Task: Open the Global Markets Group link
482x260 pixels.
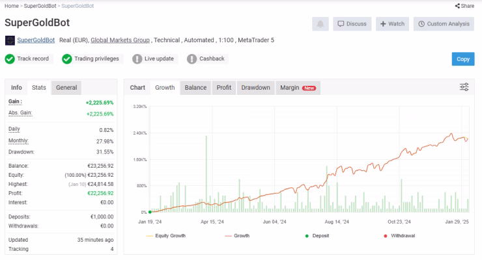Action: pos(120,40)
